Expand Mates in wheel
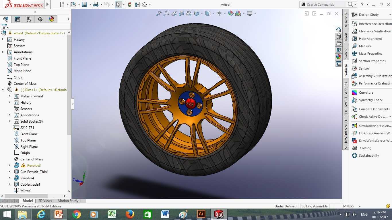 [x=9, y=96]
